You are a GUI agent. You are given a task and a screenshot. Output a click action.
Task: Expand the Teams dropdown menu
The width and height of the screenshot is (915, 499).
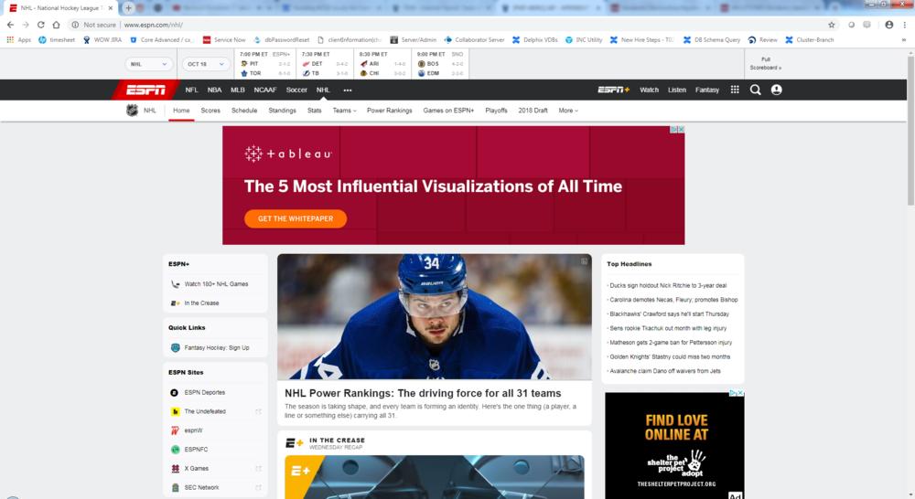pos(344,111)
